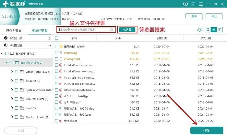Click the 摩天大楼 1080P folder icon
This screenshot has height=139, width=227.
[x=61, y=47]
